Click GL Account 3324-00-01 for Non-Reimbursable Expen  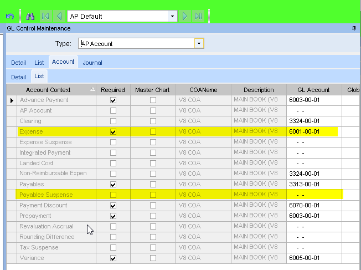click(x=314, y=174)
